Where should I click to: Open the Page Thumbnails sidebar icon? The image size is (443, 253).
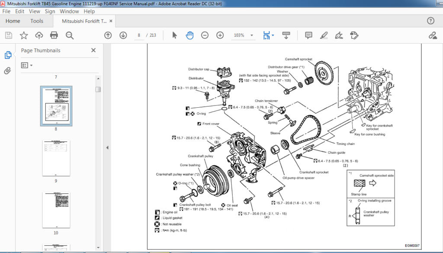8,55
